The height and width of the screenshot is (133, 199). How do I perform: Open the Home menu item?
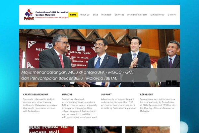pyautogui.click(x=73, y=15)
